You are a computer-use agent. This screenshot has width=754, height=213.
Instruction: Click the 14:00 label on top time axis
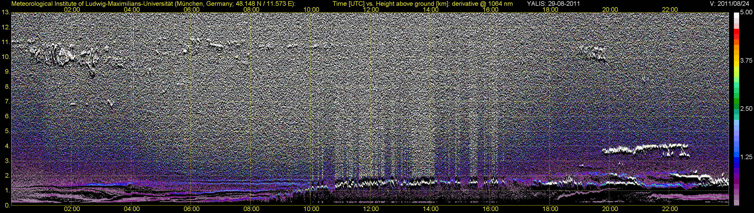pyautogui.click(x=431, y=10)
